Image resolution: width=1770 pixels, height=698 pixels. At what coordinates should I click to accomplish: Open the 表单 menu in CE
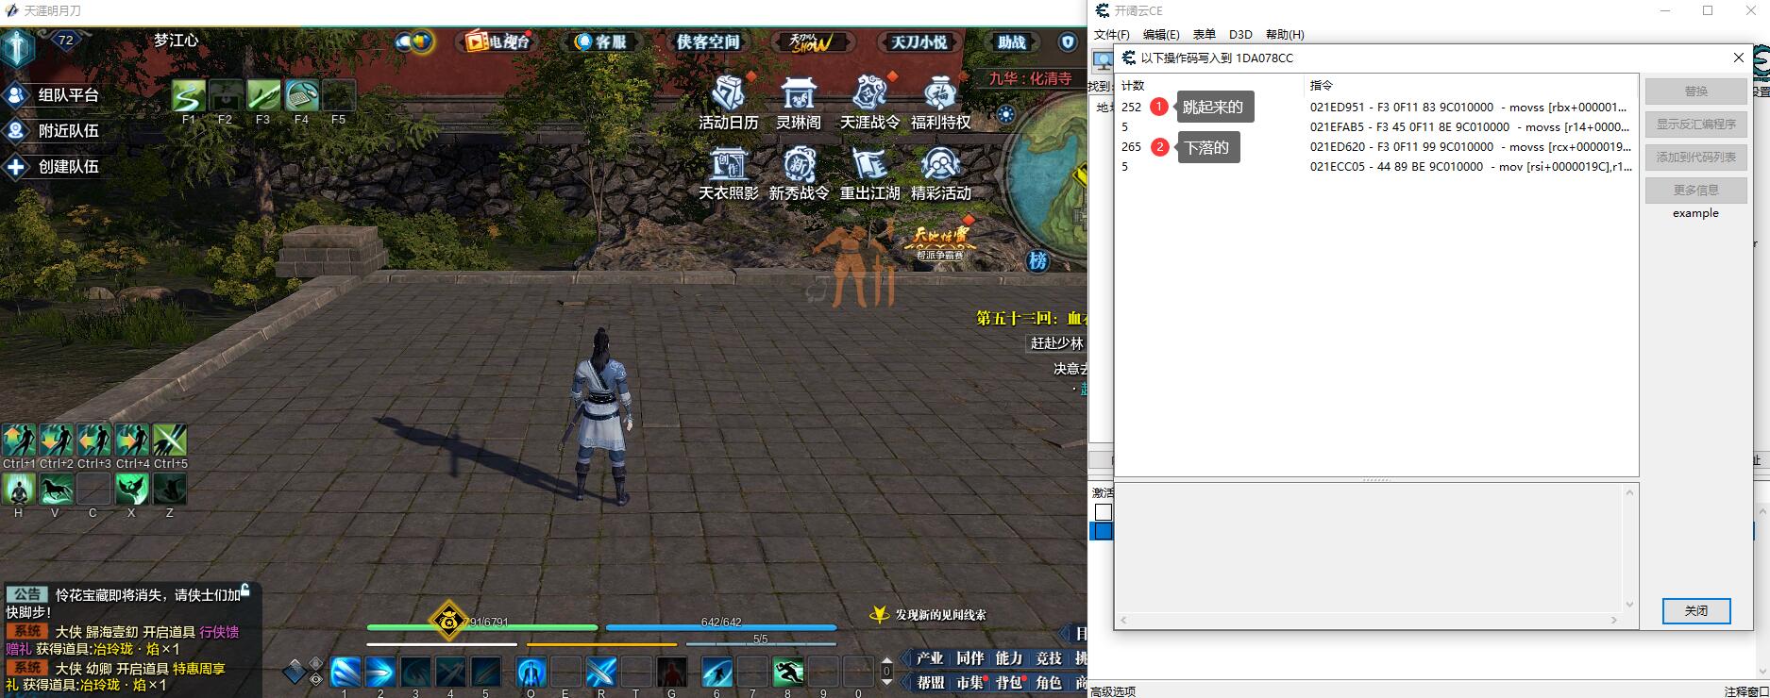[1205, 35]
